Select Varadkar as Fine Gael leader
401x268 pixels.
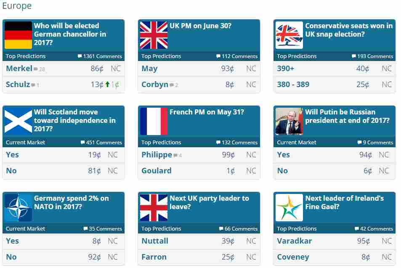tap(295, 241)
